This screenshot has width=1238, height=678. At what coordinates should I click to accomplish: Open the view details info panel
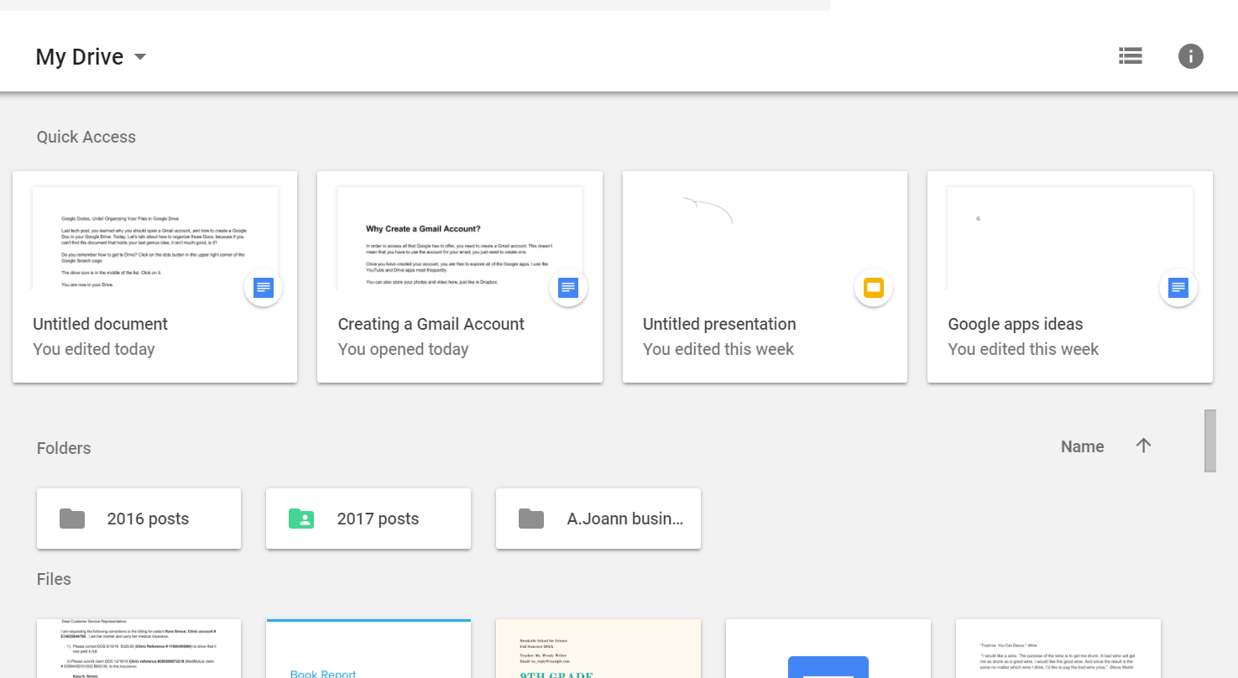coord(1190,56)
